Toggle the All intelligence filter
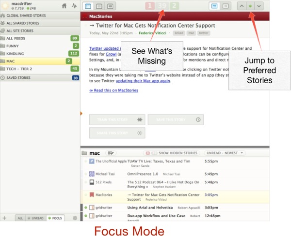This screenshot has height=236, width=291. coord(20,218)
